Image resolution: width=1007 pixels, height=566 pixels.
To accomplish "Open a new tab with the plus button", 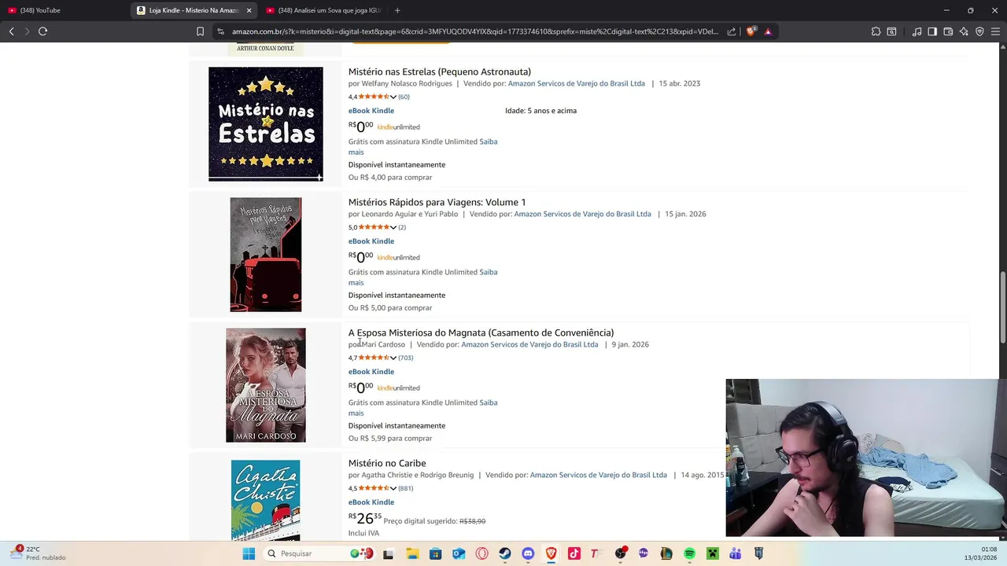I will 397,10.
